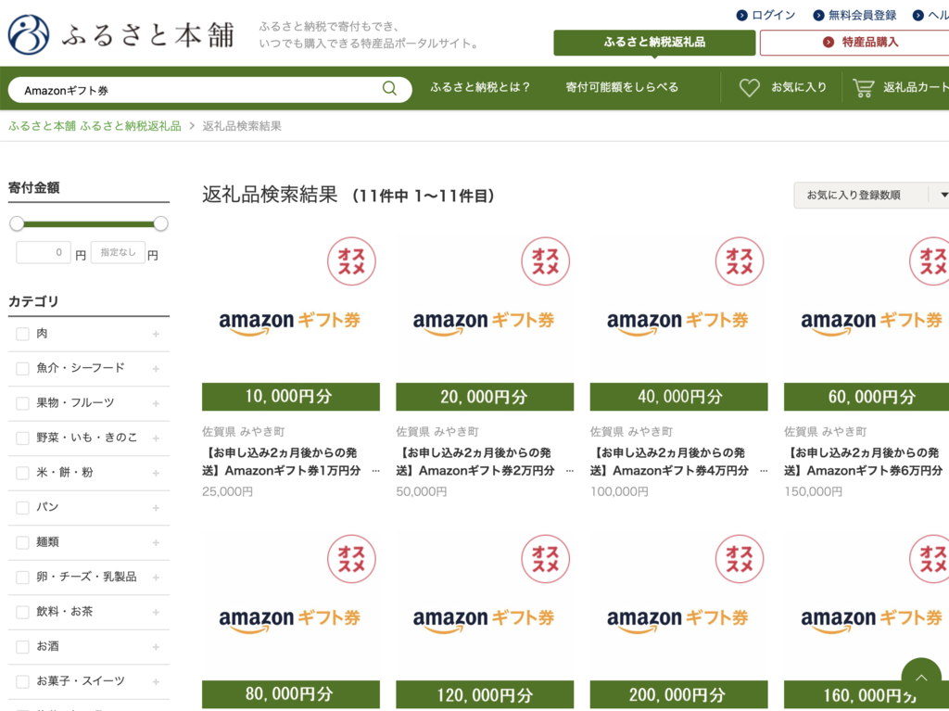Screen dimensions: 949x711
Task: Open the 10,000円分 Amazon gift thumbnail
Action: 291,322
